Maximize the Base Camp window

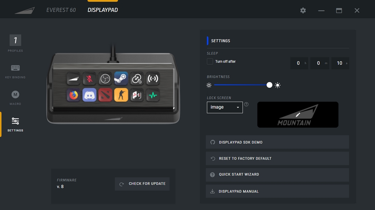(x=339, y=11)
